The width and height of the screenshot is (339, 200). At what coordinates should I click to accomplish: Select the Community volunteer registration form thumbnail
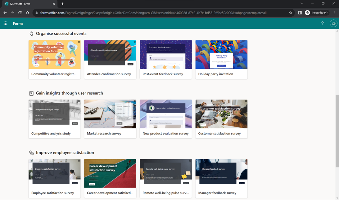click(x=54, y=54)
